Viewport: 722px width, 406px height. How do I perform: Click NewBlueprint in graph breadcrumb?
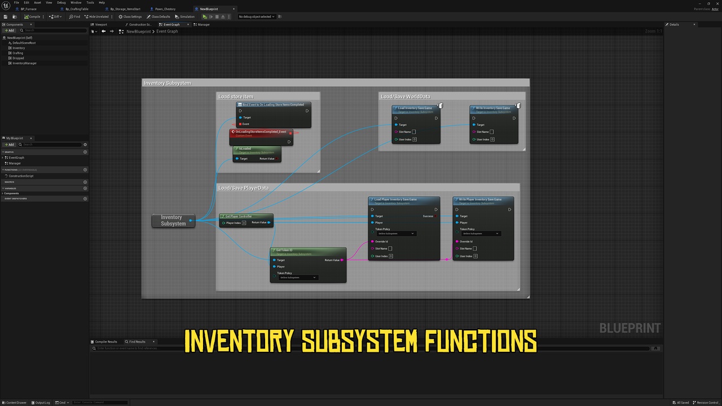[x=138, y=32]
